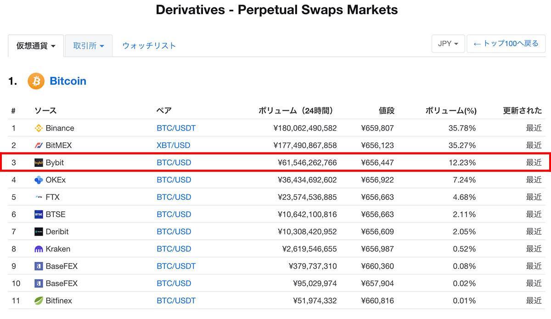This screenshot has height=319, width=551.
Task: Open the 仮想通貨 dropdown tab
Action: [x=36, y=45]
